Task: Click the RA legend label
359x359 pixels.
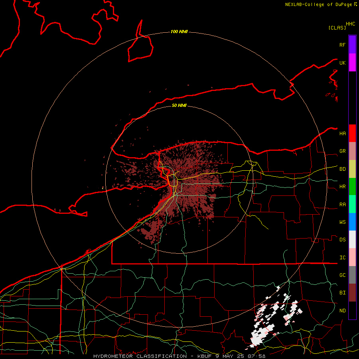Action: [x=342, y=205]
